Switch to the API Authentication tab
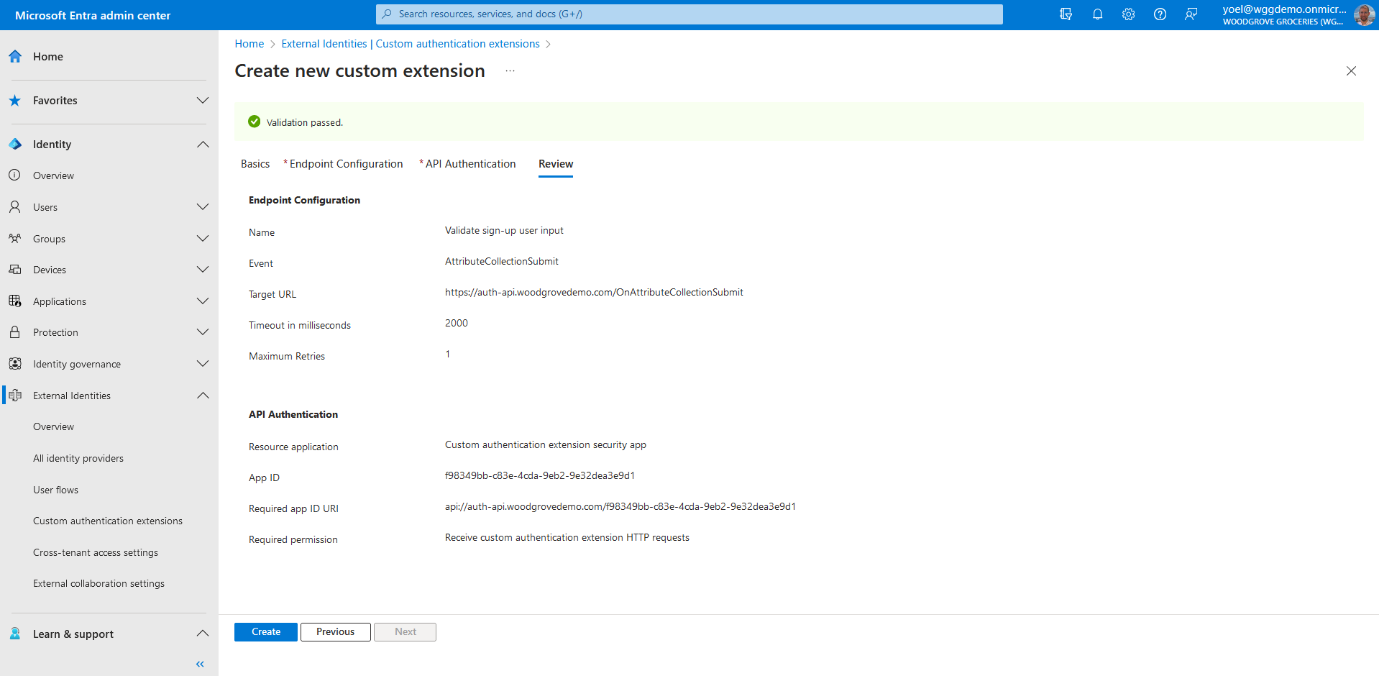Screen dimensions: 1379x676 [x=470, y=164]
